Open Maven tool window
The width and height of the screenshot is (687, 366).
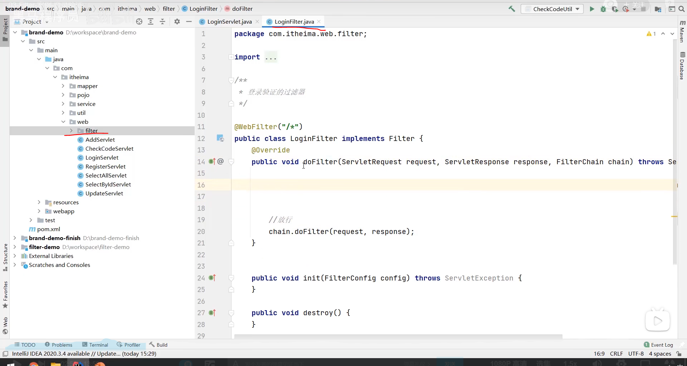pos(682,31)
